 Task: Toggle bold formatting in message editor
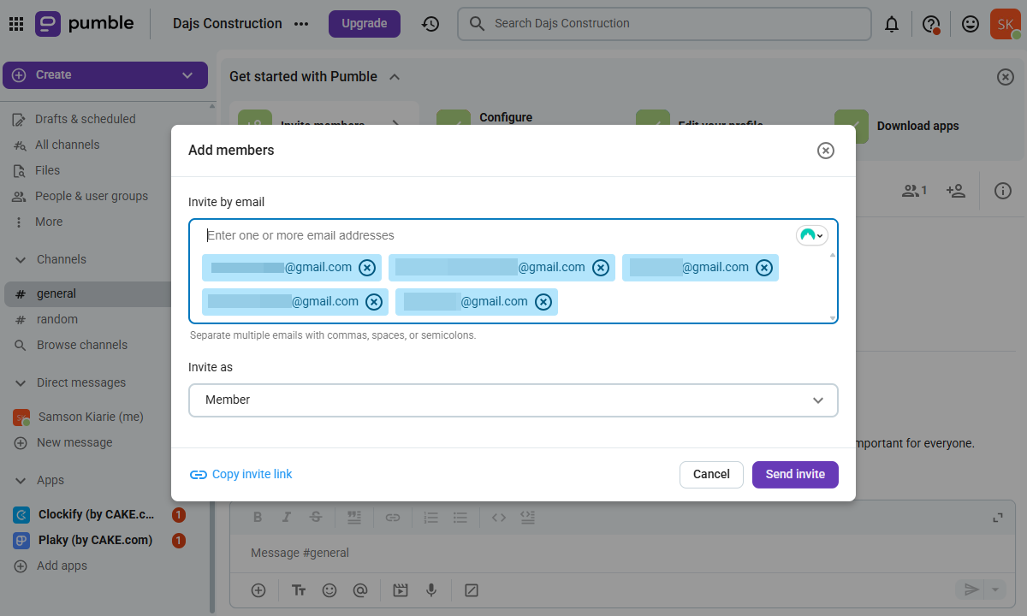[258, 518]
